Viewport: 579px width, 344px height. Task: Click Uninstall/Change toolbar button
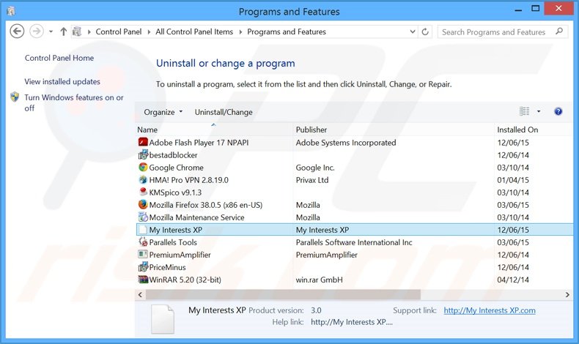[224, 112]
